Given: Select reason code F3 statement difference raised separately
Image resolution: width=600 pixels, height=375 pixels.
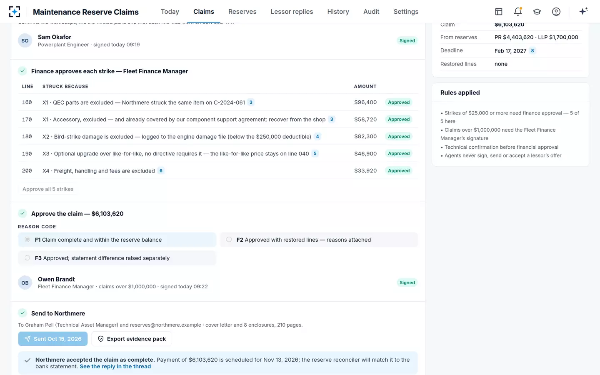Looking at the screenshot, I should pos(117,258).
